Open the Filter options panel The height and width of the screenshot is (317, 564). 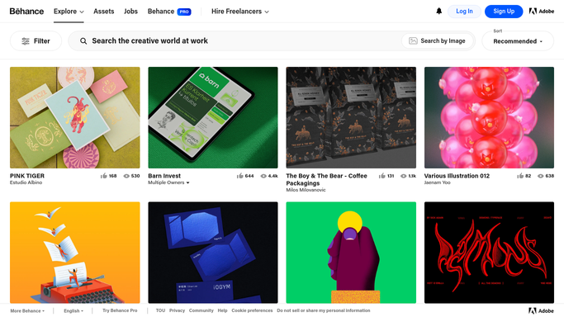36,41
